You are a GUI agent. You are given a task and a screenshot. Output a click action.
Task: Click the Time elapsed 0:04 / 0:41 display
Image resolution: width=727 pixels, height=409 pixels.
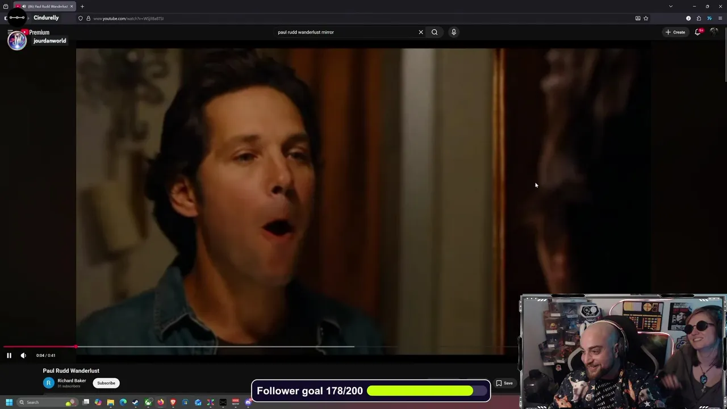point(45,356)
